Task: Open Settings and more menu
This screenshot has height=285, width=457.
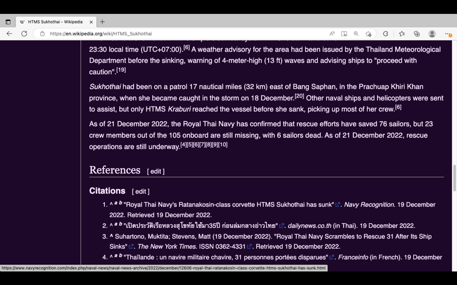Action: (x=448, y=33)
